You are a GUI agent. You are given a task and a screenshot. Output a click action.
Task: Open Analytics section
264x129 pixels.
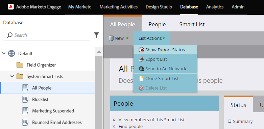point(215,7)
